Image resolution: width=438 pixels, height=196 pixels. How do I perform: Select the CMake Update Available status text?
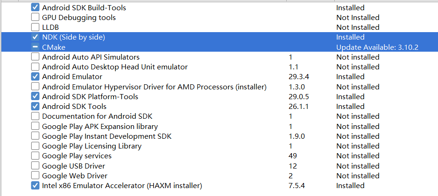point(377,47)
